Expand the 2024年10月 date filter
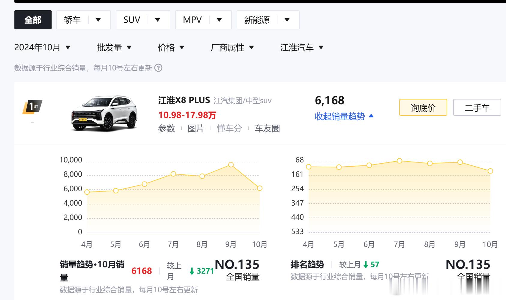The height and width of the screenshot is (300, 506). pos(43,47)
